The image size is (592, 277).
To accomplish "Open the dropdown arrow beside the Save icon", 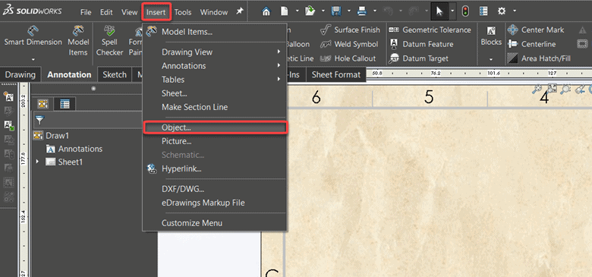I will 349,11.
